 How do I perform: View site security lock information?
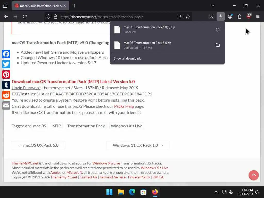point(56,16)
